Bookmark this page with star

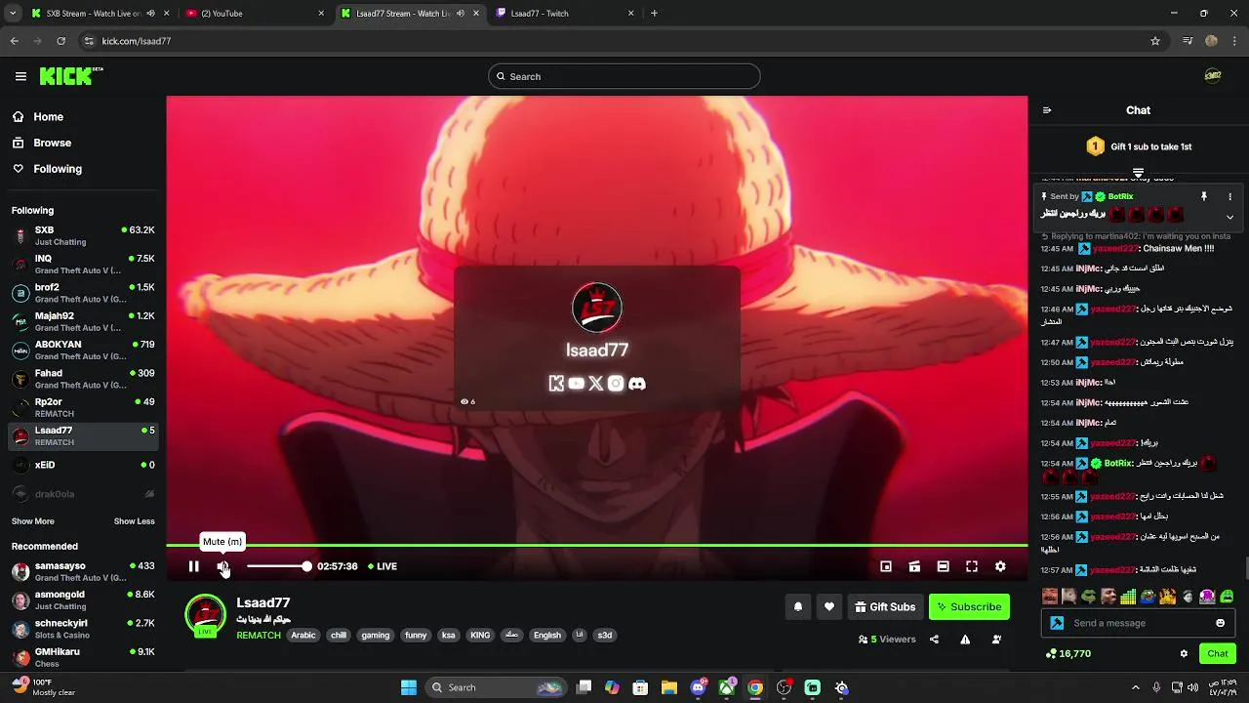point(1155,41)
